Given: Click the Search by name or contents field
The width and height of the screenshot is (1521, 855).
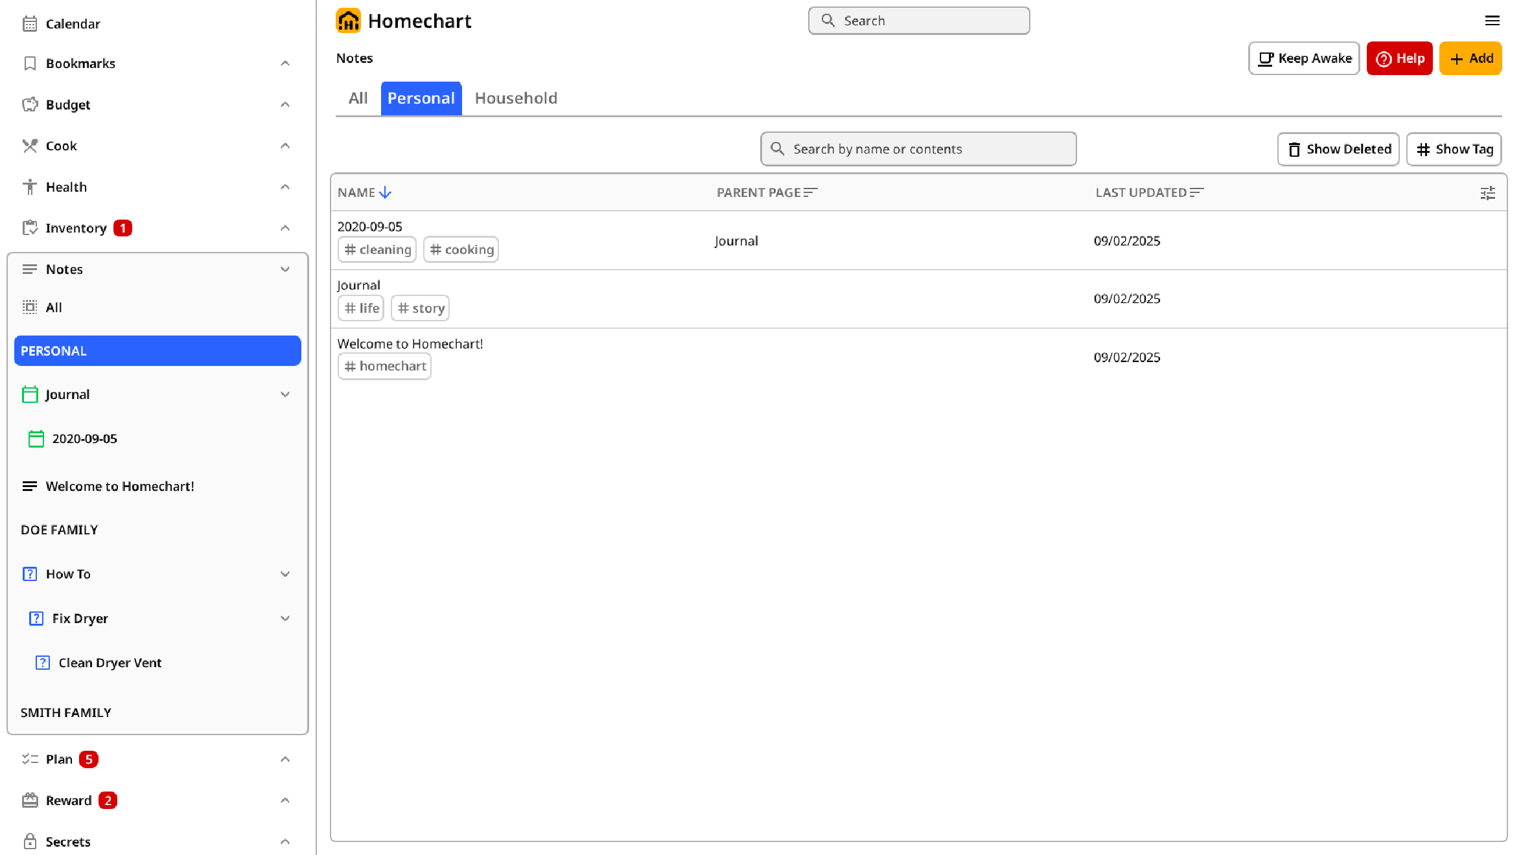Looking at the screenshot, I should pyautogui.click(x=918, y=150).
